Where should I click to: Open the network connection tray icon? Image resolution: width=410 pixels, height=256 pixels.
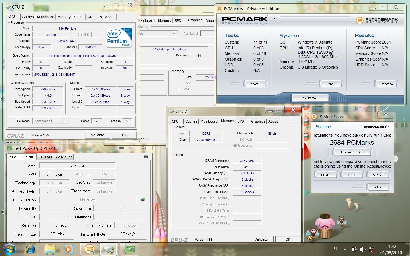point(372,249)
